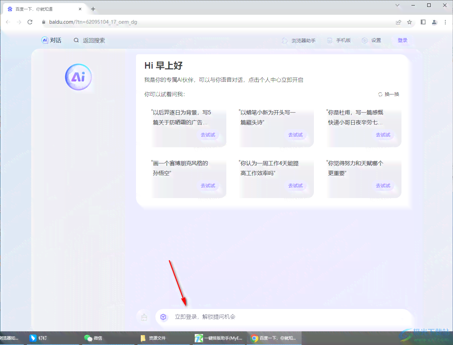Open the Chrome profile avatar icon
The width and height of the screenshot is (453, 345).
tap(434, 22)
